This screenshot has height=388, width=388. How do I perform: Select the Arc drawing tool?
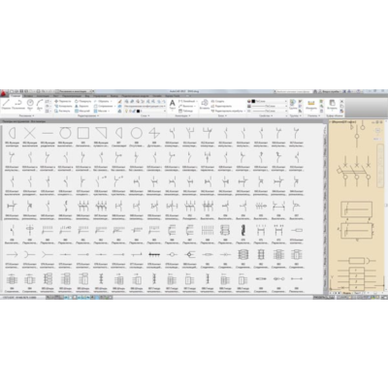(40, 103)
